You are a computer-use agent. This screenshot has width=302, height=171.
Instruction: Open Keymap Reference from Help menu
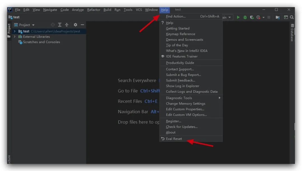180,34
